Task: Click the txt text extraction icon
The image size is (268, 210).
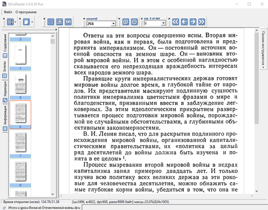Action: coord(68,22)
